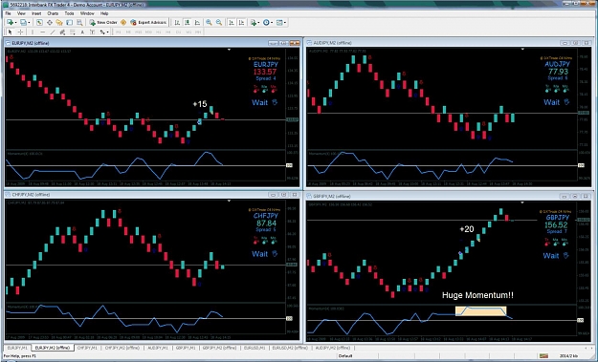Viewport: 598px width, 362px height.
Task: Open the Insert menu
Action: point(36,13)
